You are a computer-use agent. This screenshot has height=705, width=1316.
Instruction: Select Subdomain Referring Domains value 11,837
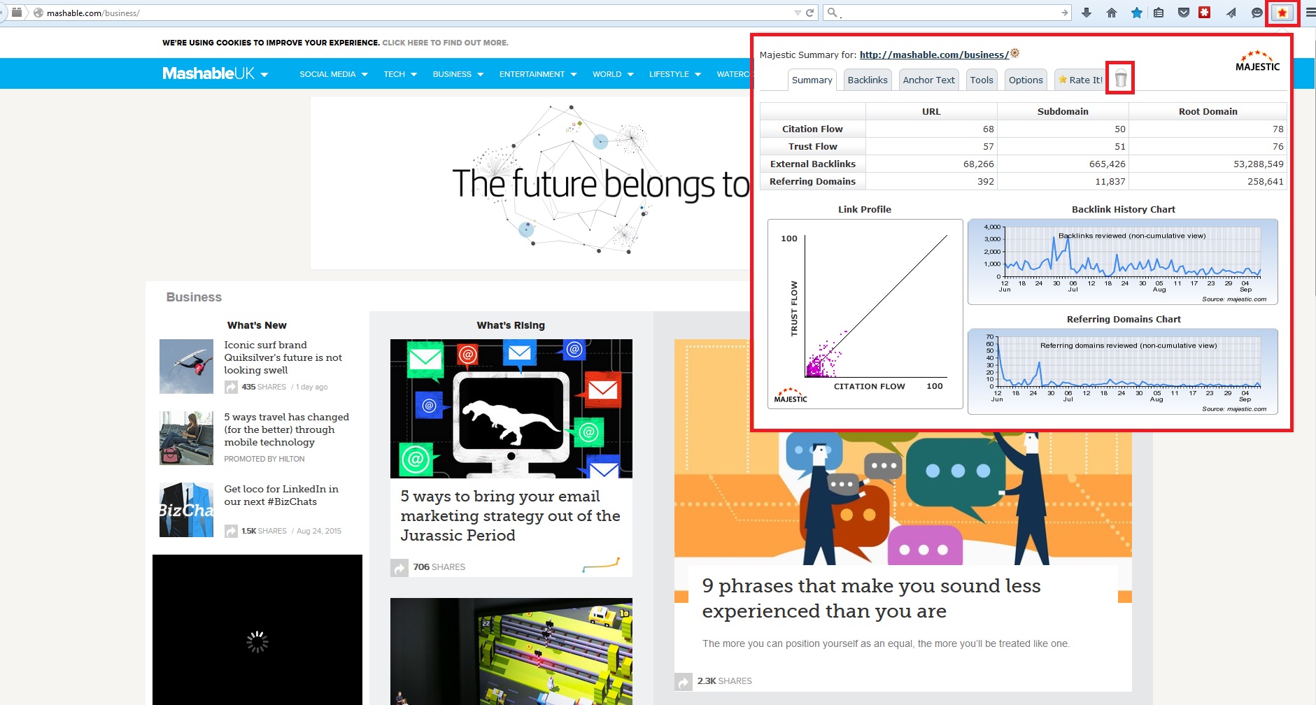click(1110, 181)
